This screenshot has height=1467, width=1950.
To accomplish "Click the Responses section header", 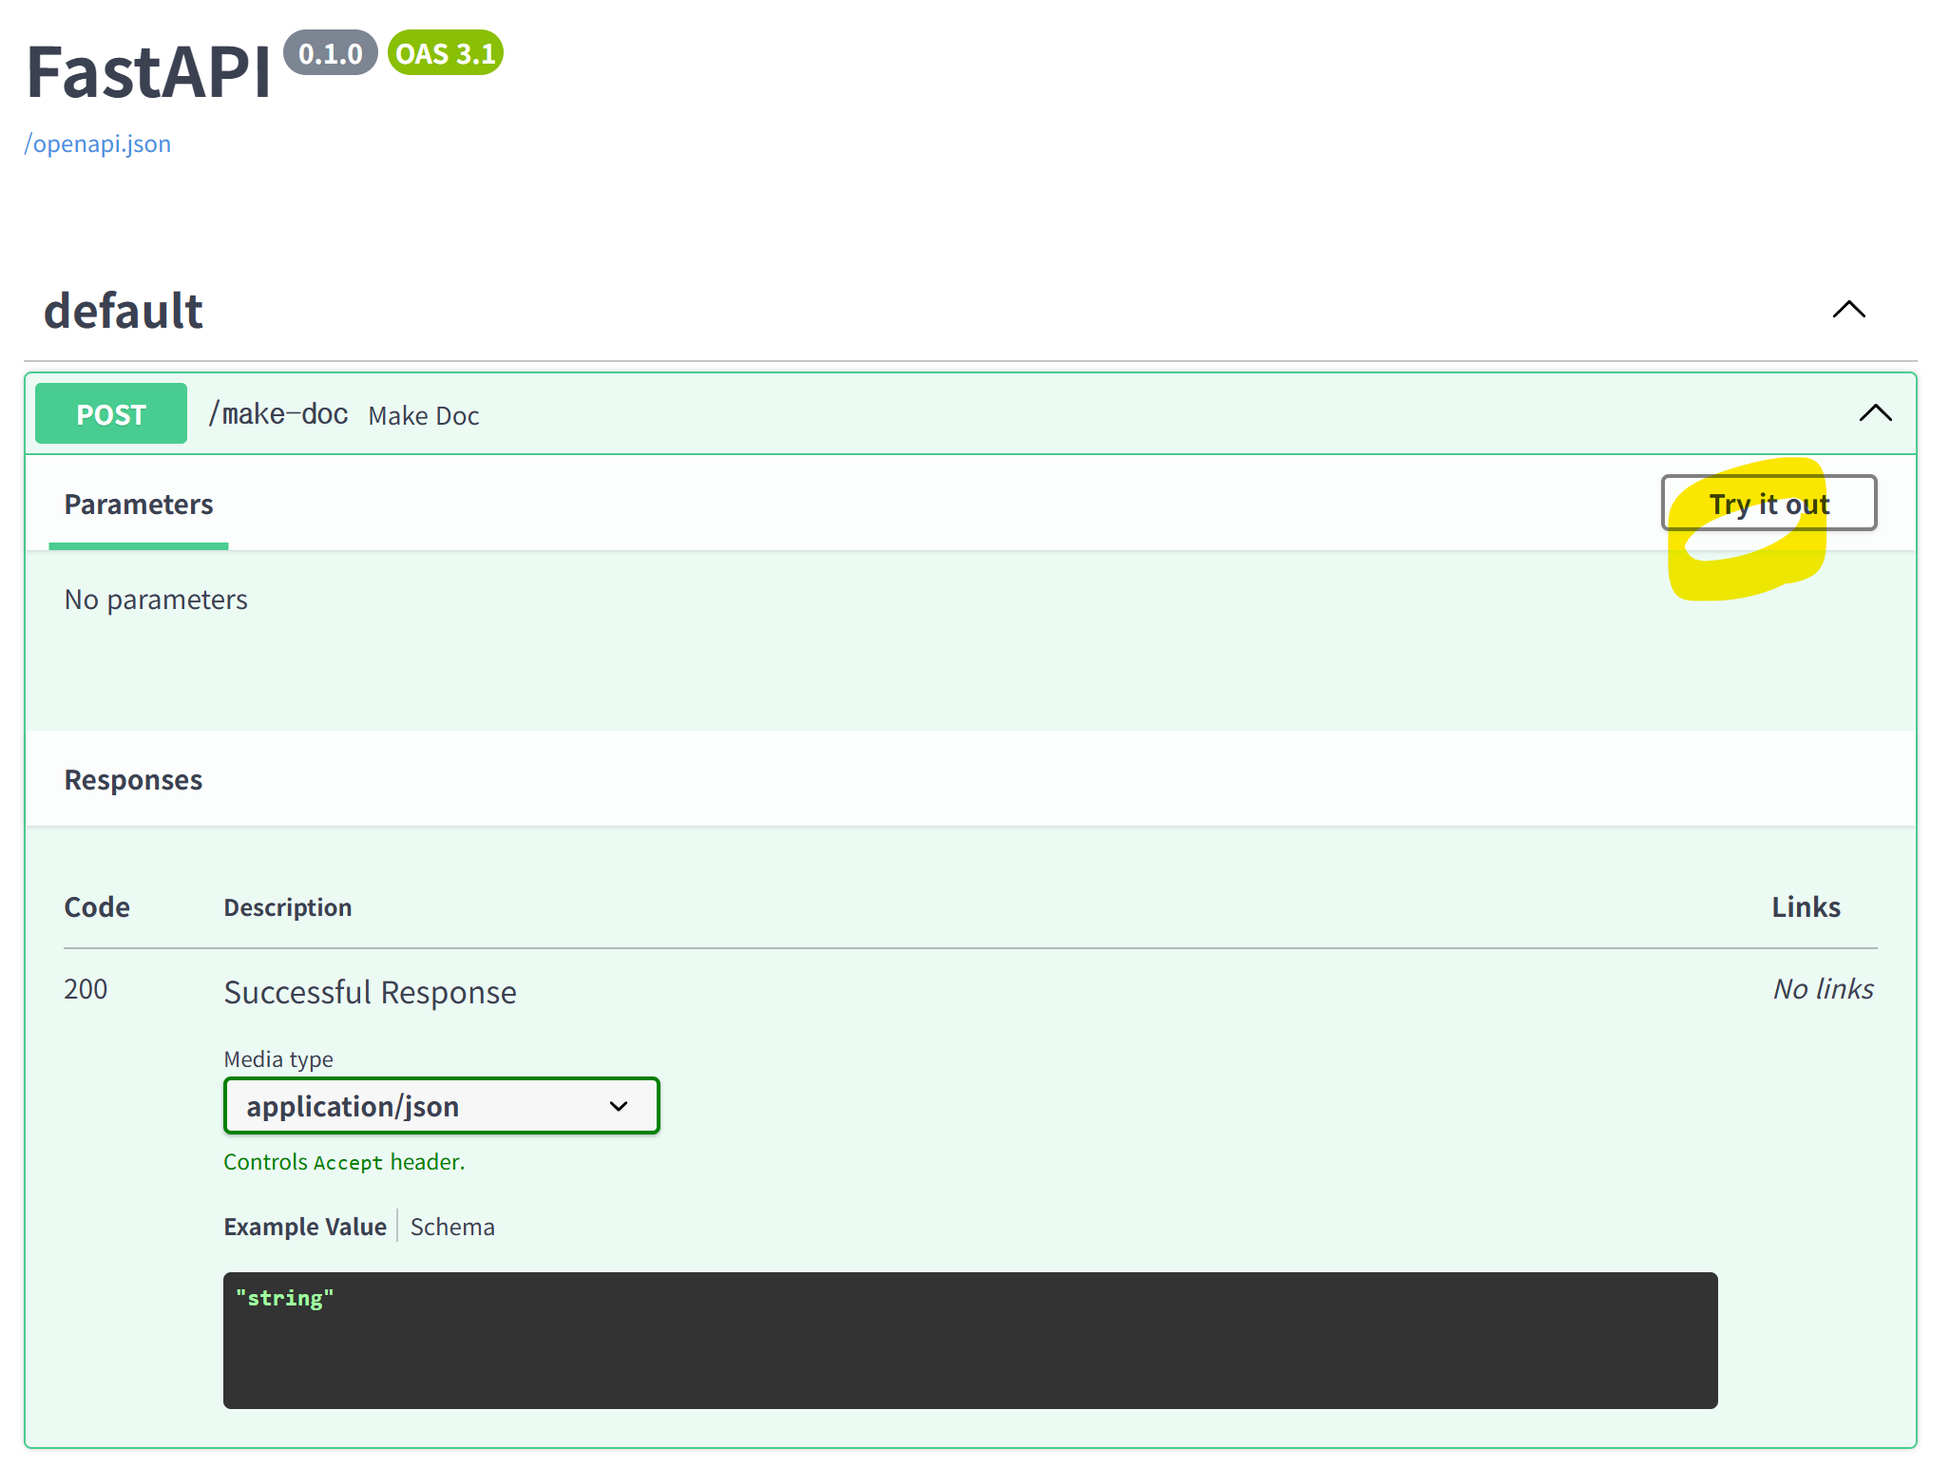I will (x=133, y=780).
